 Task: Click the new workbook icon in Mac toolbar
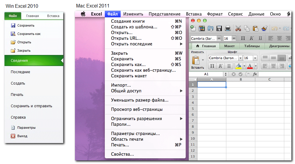click(193, 28)
